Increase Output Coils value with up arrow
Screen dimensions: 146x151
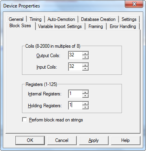pyautogui.click(x=85, y=54)
